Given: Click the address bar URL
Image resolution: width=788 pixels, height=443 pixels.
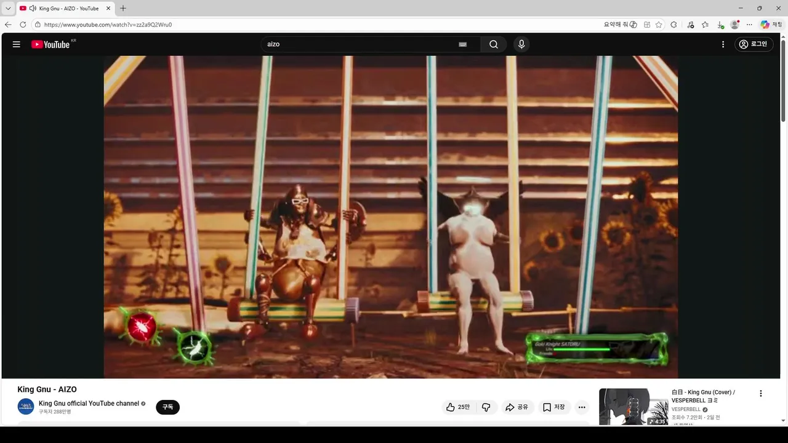Looking at the screenshot, I should click(108, 25).
